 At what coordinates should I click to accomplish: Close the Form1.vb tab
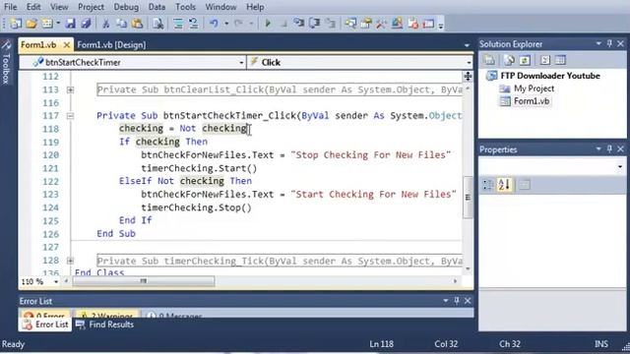click(x=67, y=45)
